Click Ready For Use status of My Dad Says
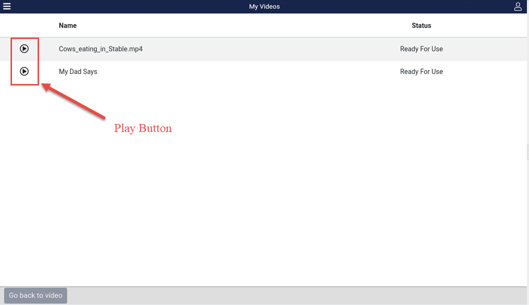 421,71
